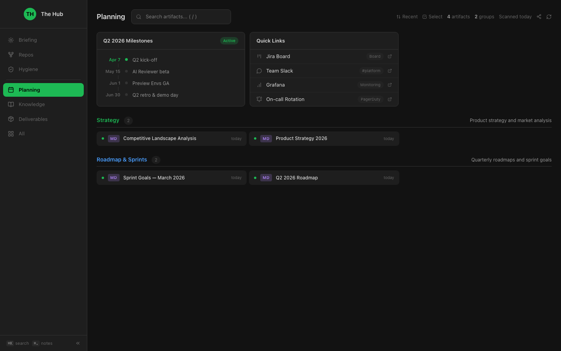Select the Briefing sidebar icon
Viewport: 561px width, 351px height.
tap(11, 40)
